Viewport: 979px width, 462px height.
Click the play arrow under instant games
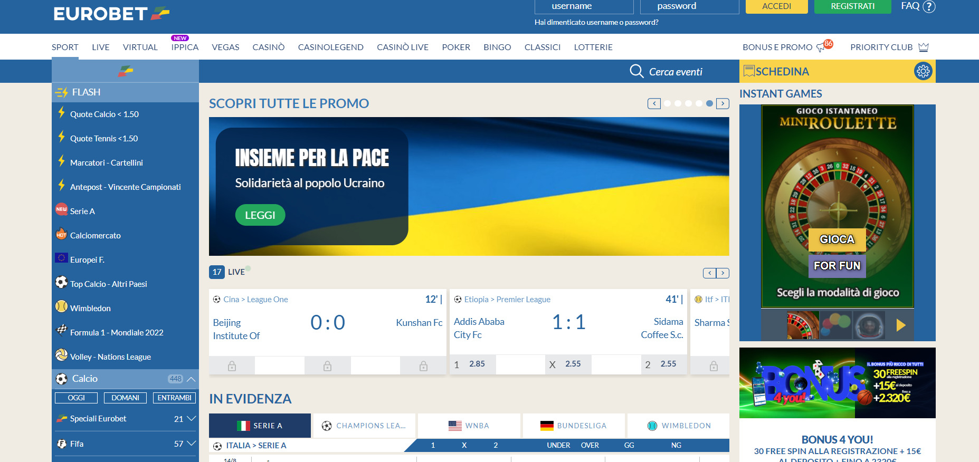pyautogui.click(x=901, y=325)
